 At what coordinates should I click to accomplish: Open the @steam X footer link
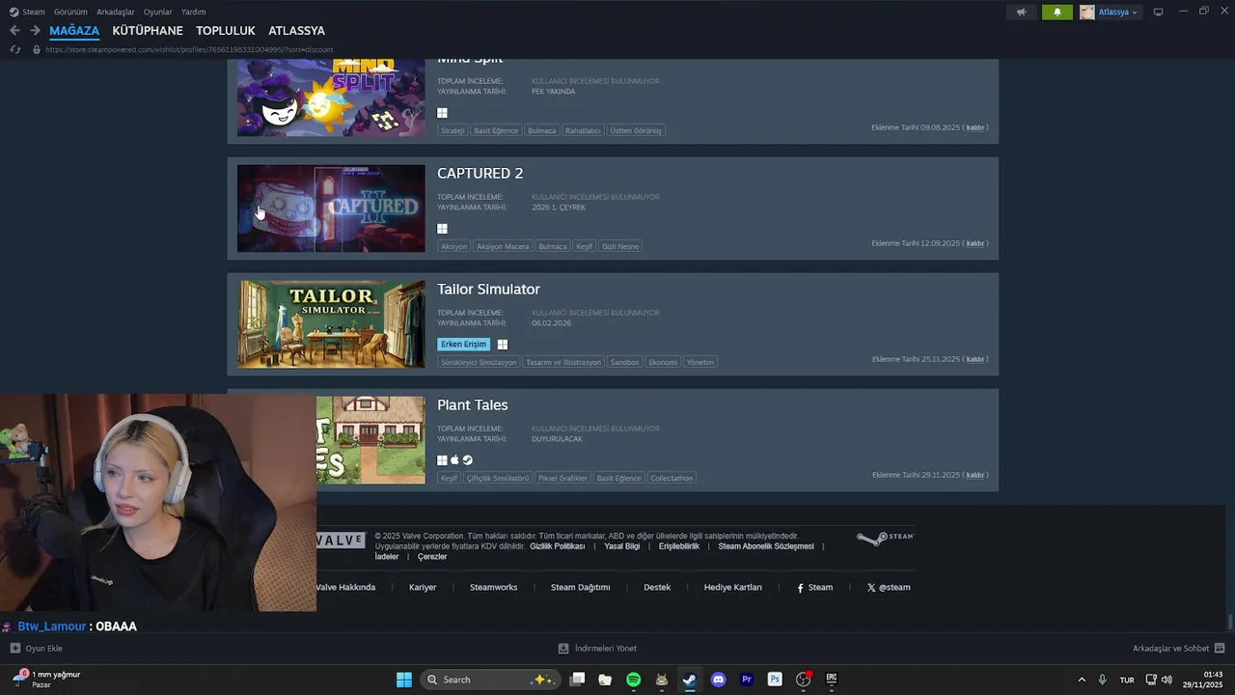(x=889, y=587)
